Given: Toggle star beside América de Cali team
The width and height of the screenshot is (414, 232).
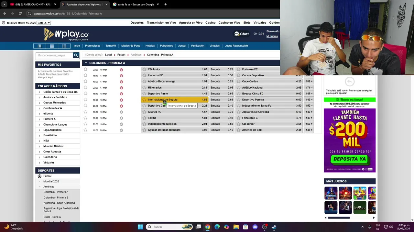Looking at the screenshot, I should (239, 130).
